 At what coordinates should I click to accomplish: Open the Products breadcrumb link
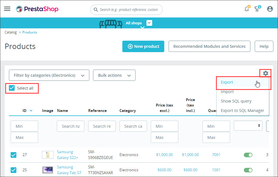(30, 32)
